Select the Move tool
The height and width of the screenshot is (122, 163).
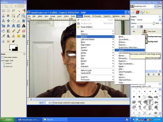click(8, 21)
